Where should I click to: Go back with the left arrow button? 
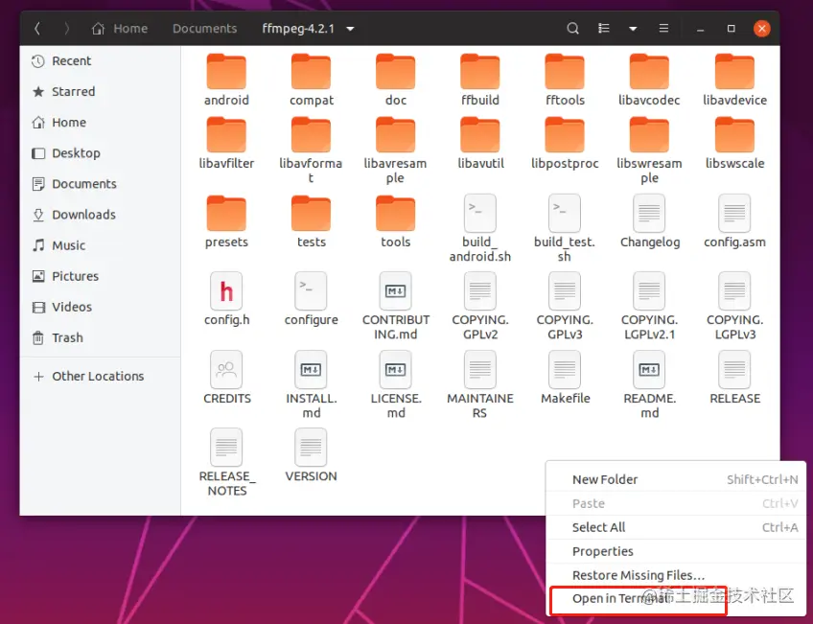(x=37, y=29)
